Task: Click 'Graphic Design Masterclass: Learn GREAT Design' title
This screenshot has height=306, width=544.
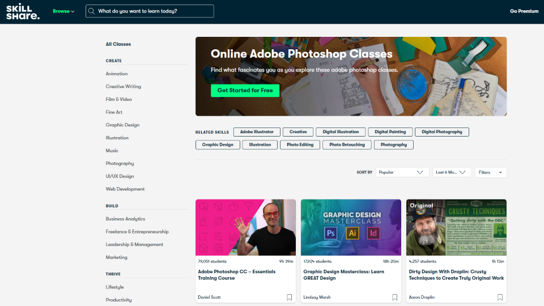Action: point(343,275)
